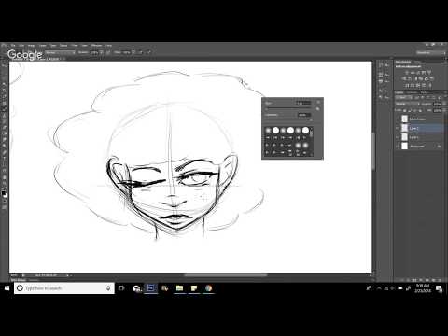The height and width of the screenshot is (336, 448).
Task: Open Google Chrome from the taskbar
Action: pyautogui.click(x=209, y=288)
